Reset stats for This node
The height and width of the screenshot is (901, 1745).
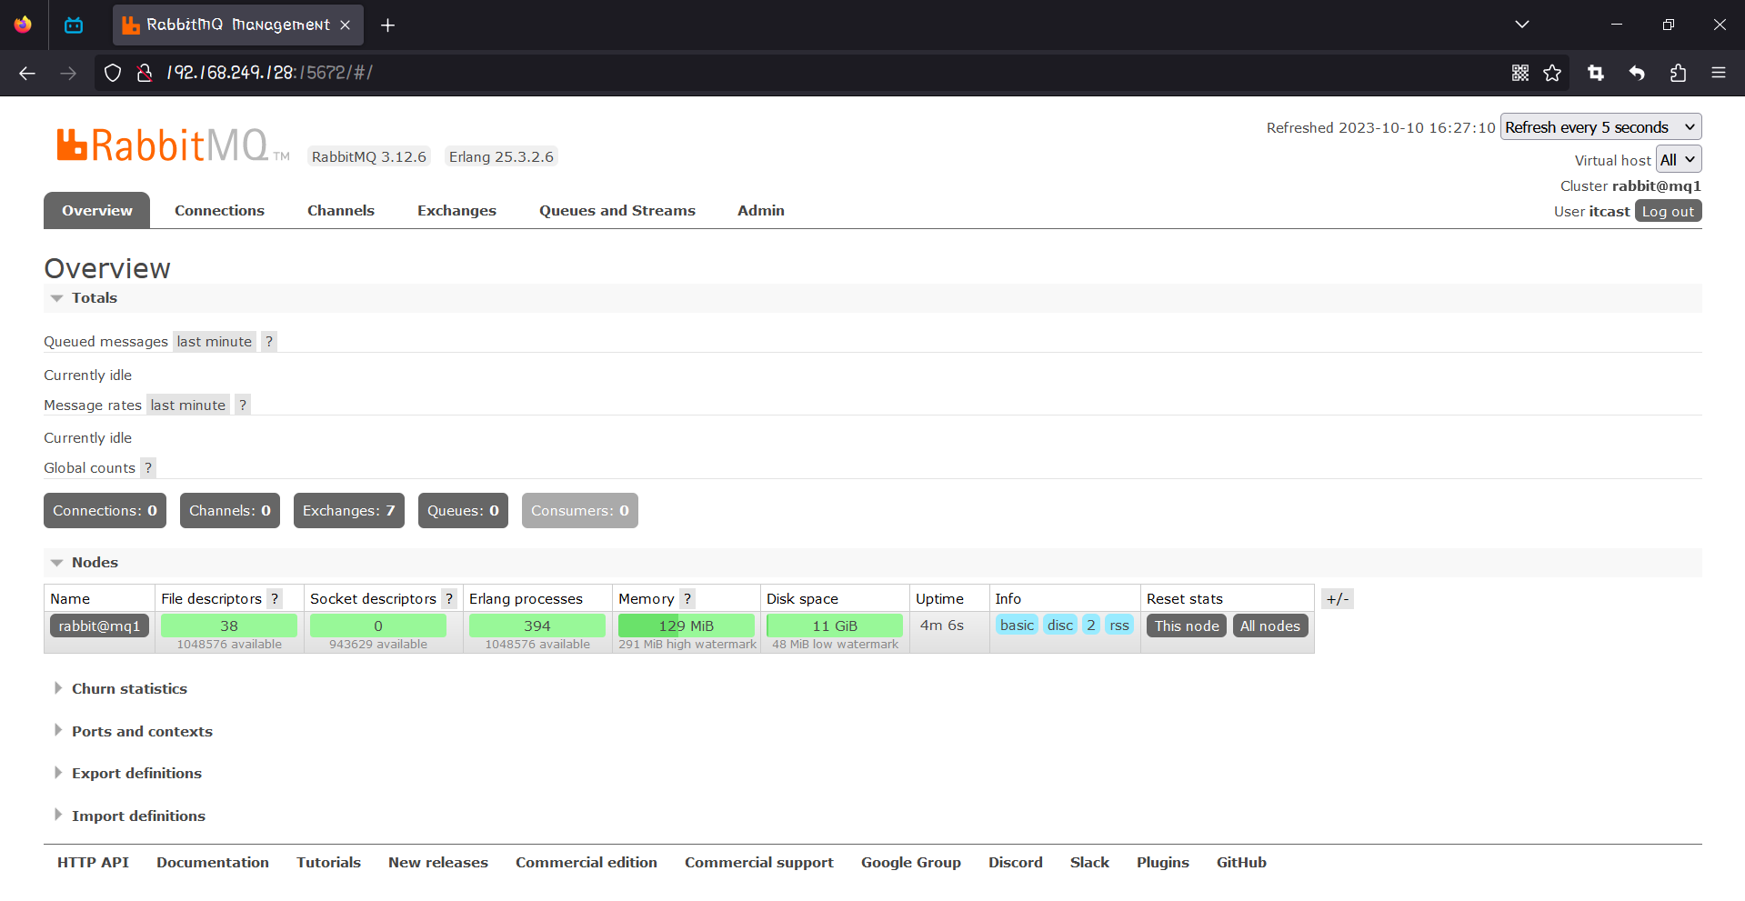coord(1187,626)
